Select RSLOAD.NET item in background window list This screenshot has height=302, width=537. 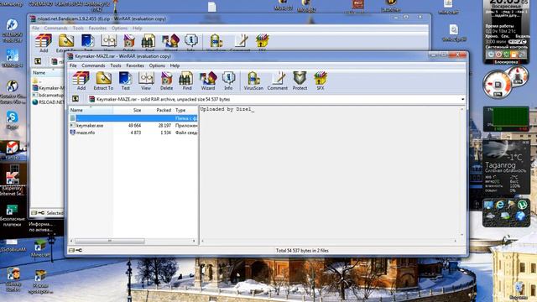(49, 102)
